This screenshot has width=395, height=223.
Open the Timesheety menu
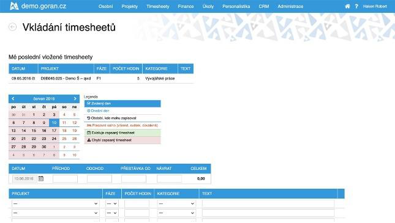tap(158, 6)
